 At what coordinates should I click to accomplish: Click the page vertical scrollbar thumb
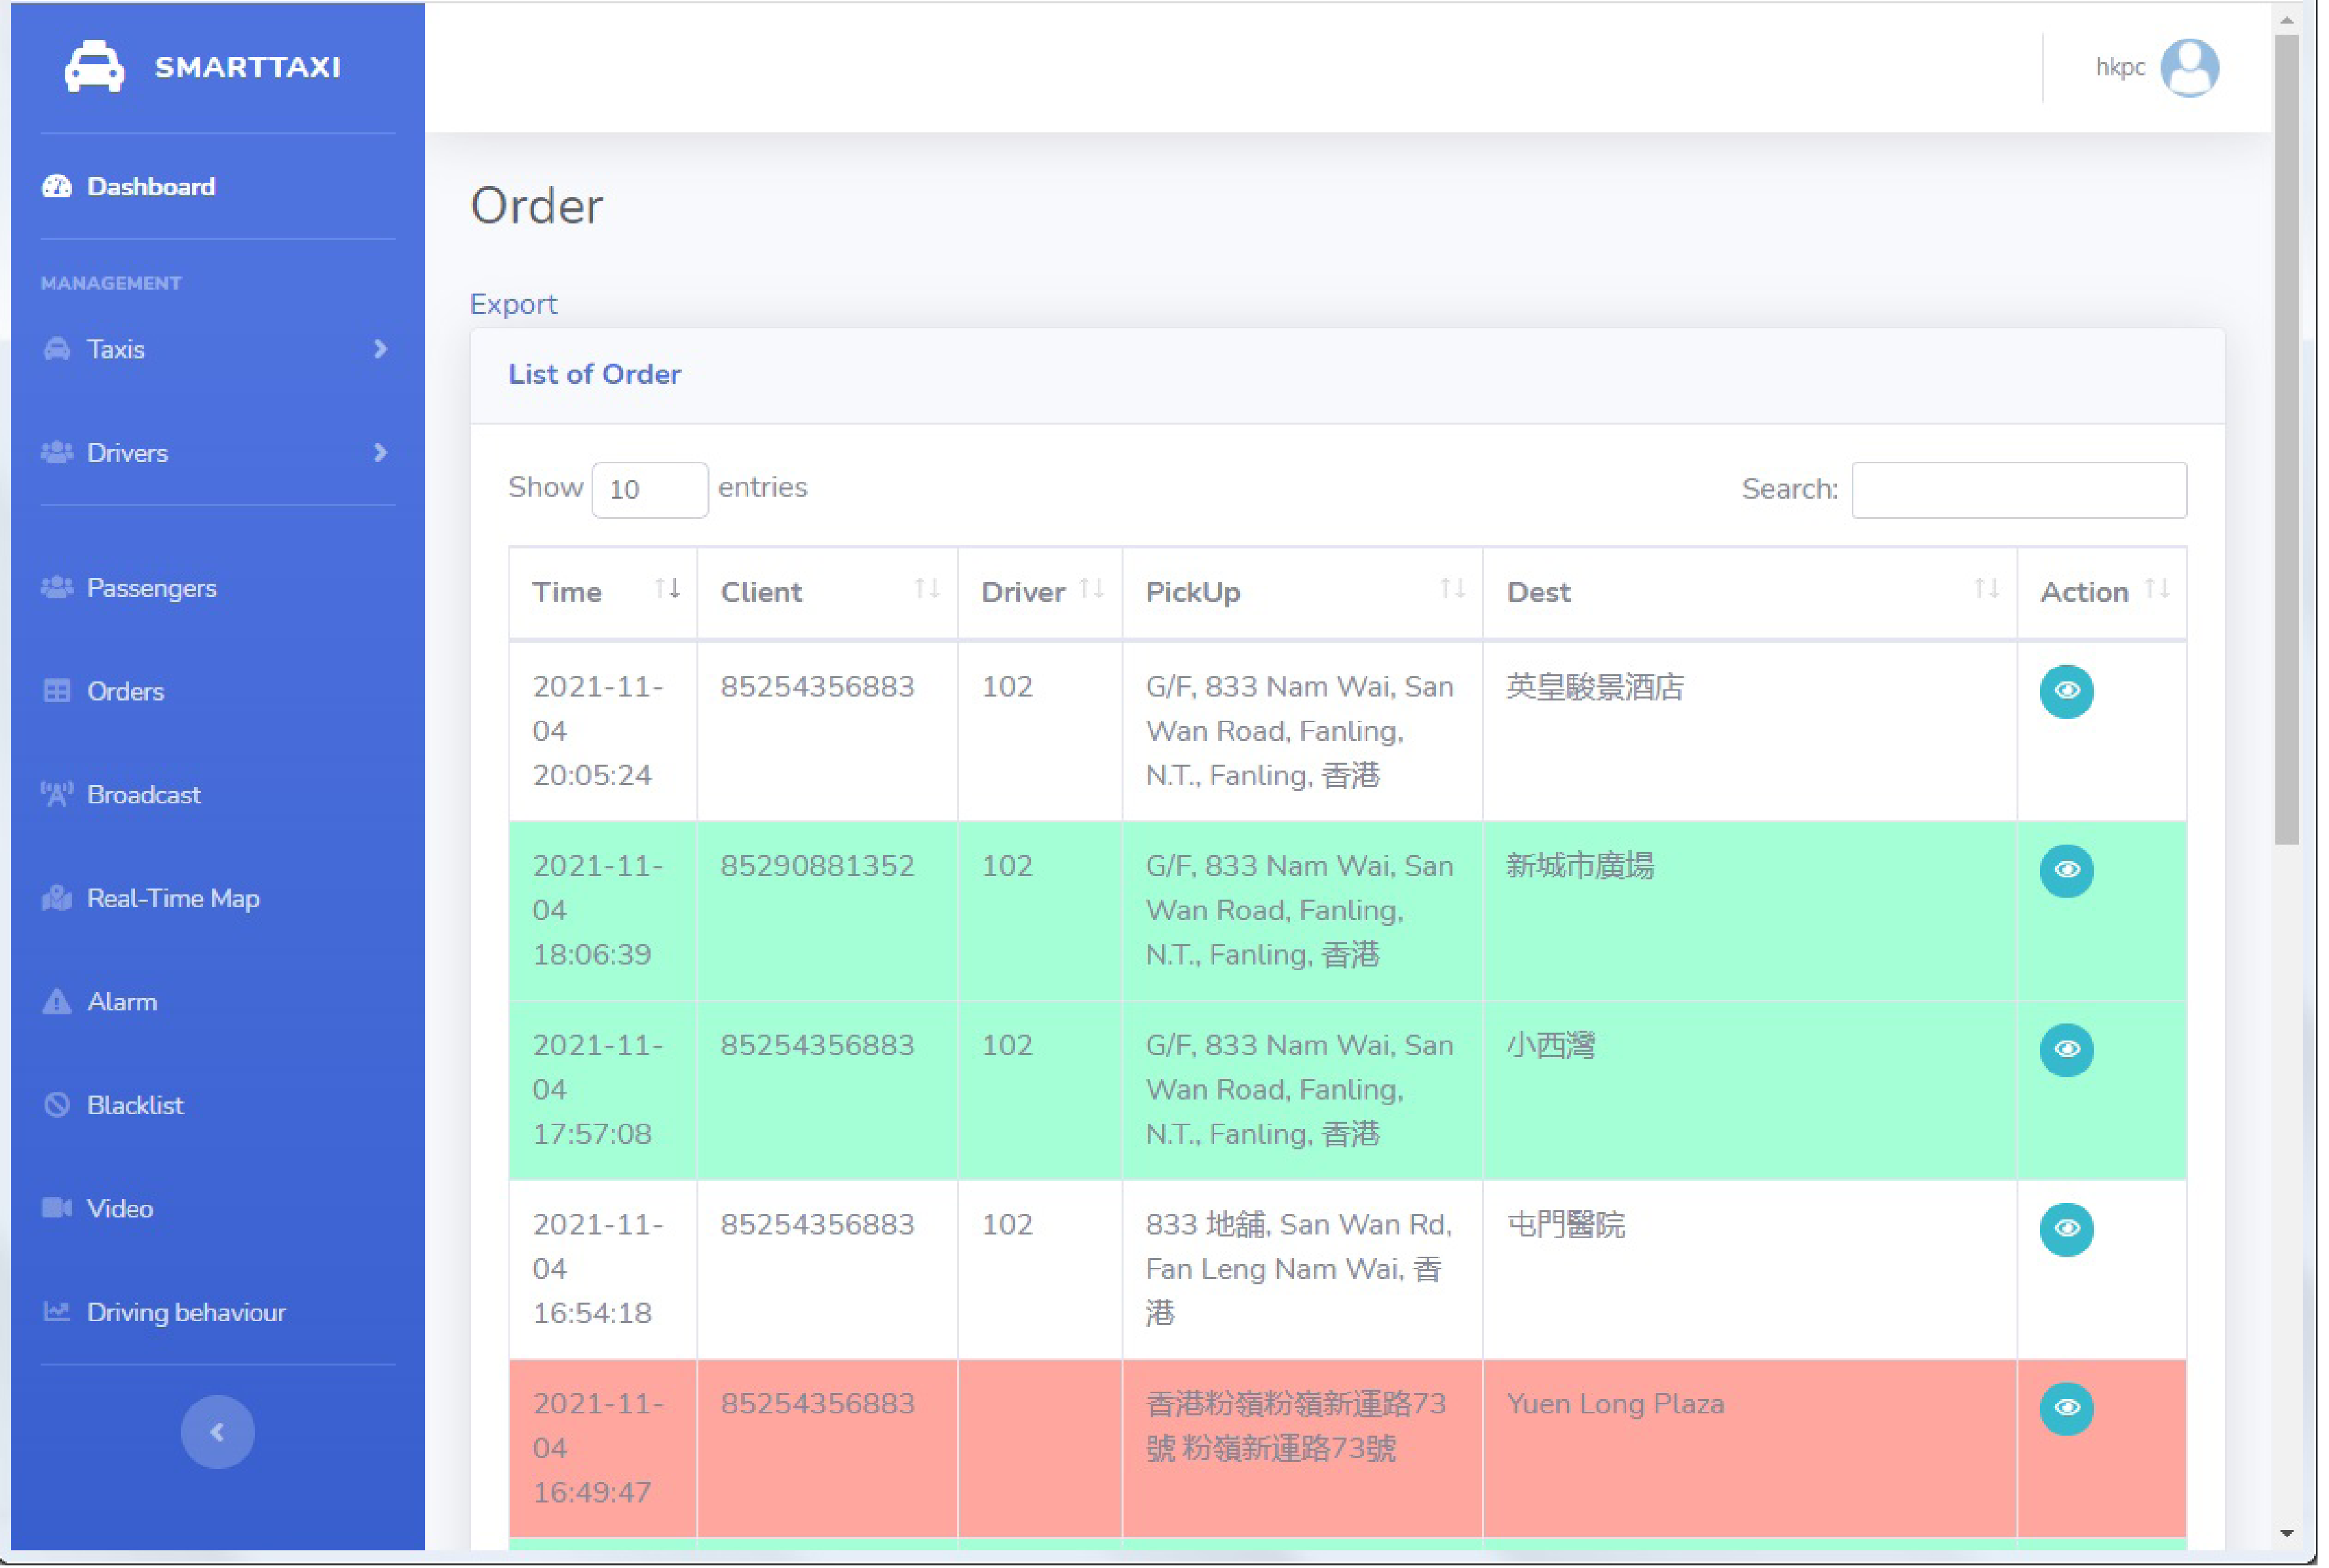[2286, 440]
